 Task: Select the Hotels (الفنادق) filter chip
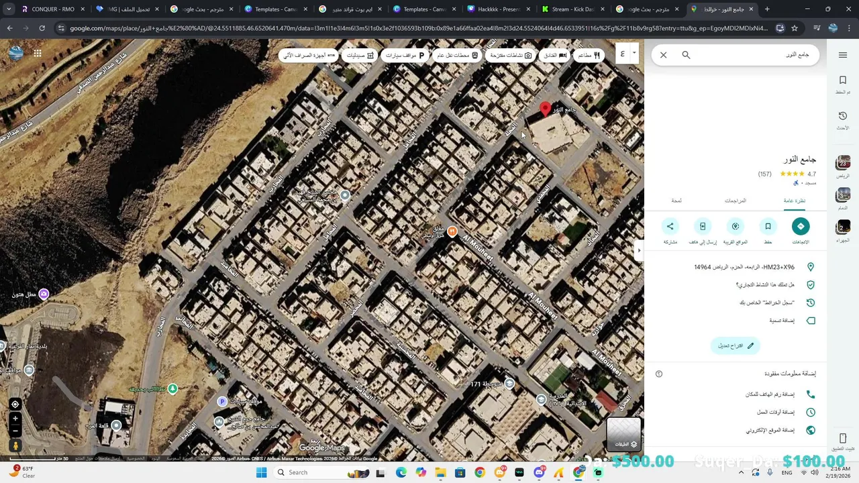click(554, 55)
